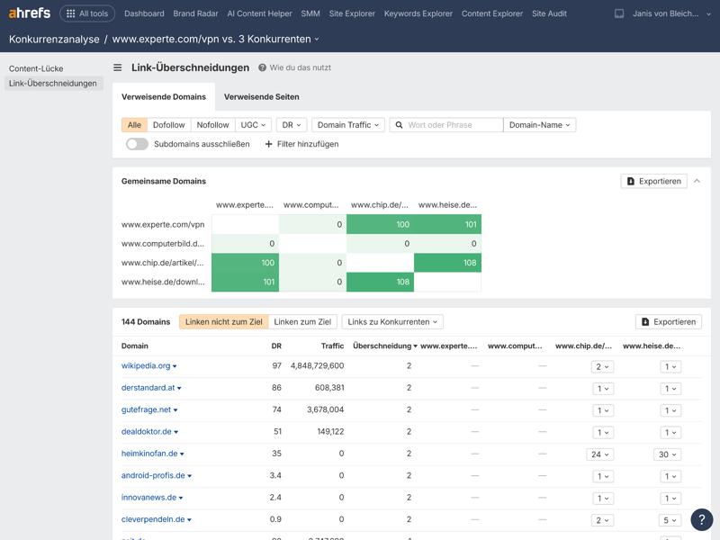Click the plus icon for Filter hinzufügen
Image resolution: width=720 pixels, height=540 pixels.
pos(268,144)
